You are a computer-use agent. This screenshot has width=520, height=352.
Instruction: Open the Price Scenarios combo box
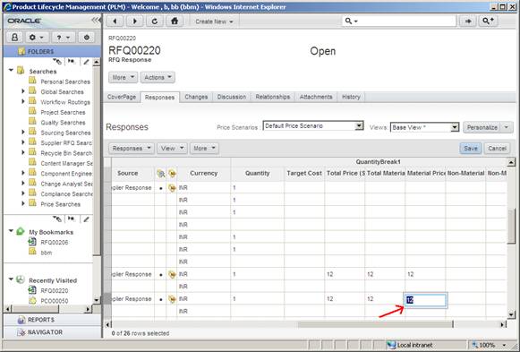coord(313,126)
